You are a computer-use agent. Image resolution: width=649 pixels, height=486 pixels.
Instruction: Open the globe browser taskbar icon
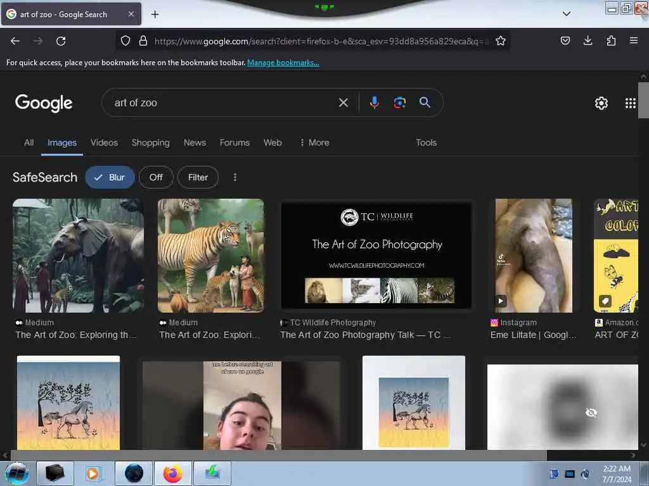pyautogui.click(x=134, y=473)
